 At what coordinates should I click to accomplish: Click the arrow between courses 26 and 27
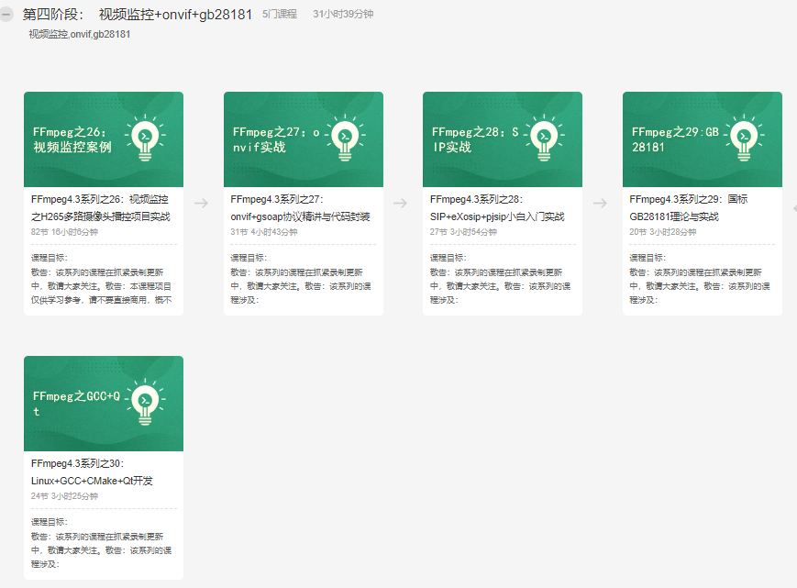(x=201, y=204)
